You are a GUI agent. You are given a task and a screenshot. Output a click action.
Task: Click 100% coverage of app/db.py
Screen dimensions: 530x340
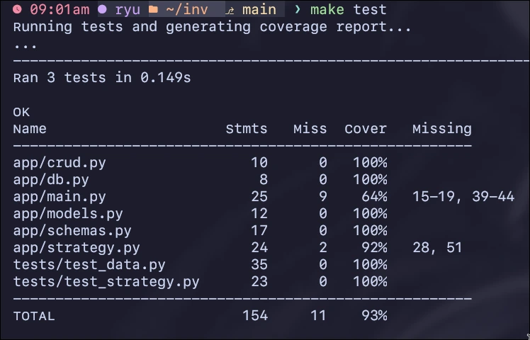tap(370, 180)
